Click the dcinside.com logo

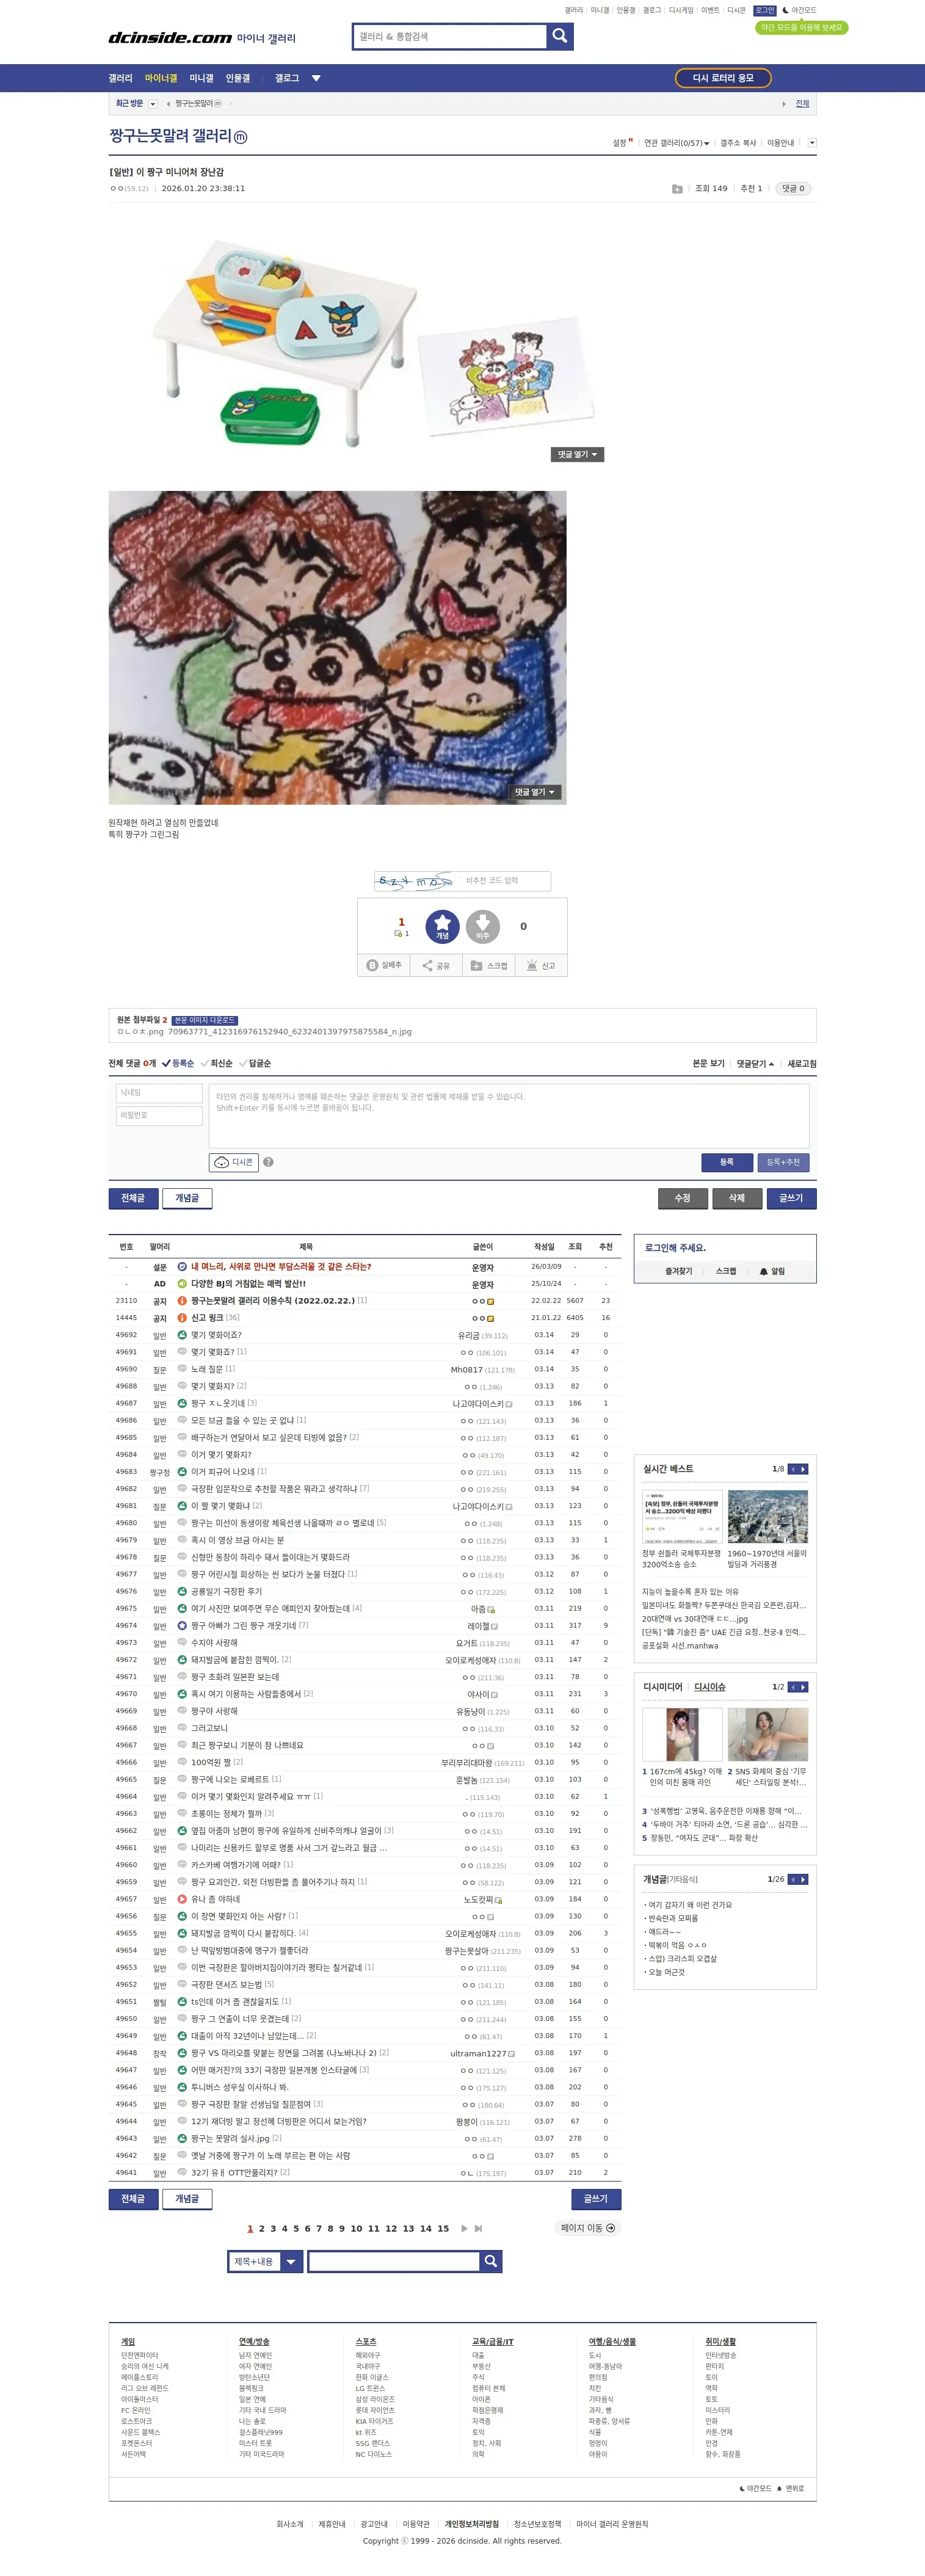170,38
